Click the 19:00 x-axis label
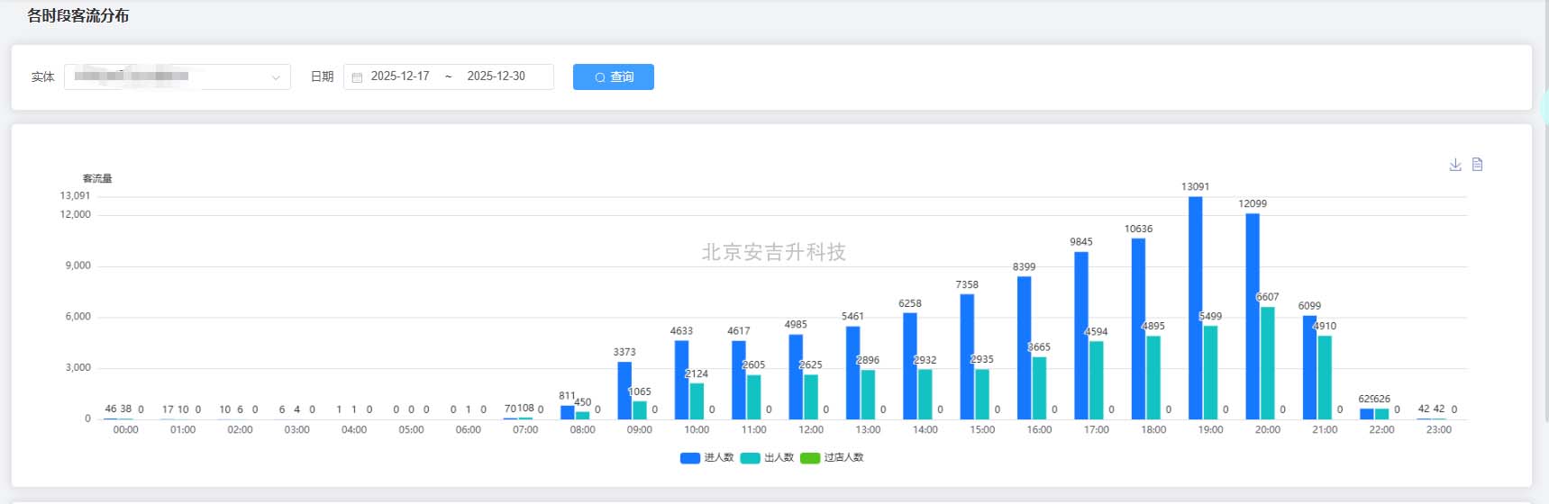Viewport: 1549px width, 504px height. 1210,430
